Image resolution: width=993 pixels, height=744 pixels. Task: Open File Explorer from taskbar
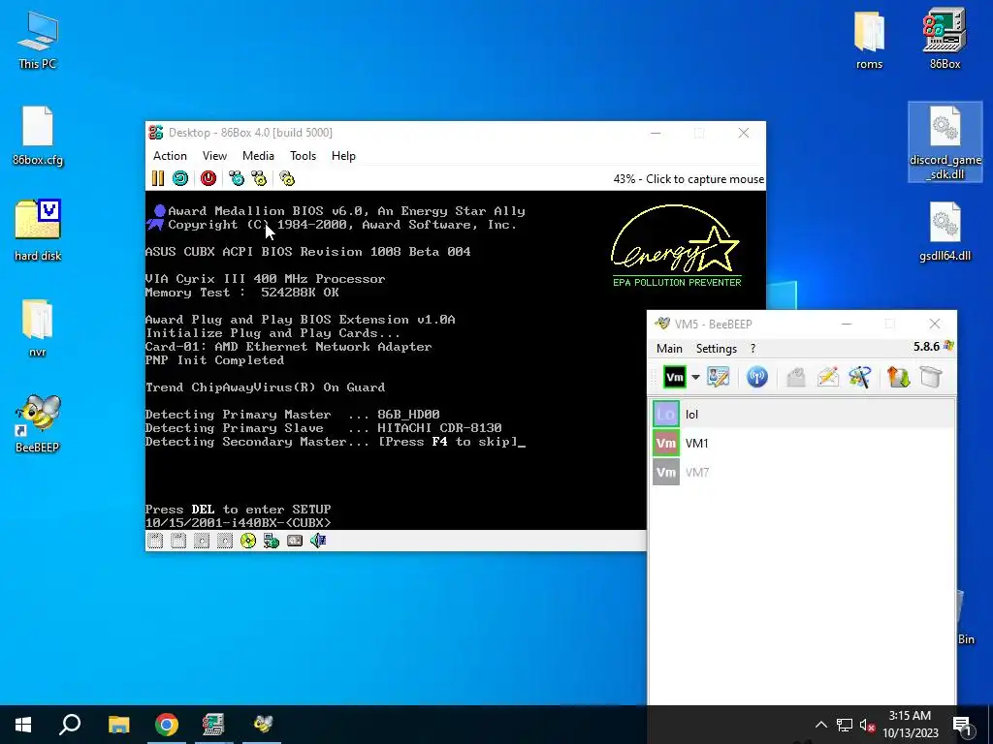pos(118,725)
